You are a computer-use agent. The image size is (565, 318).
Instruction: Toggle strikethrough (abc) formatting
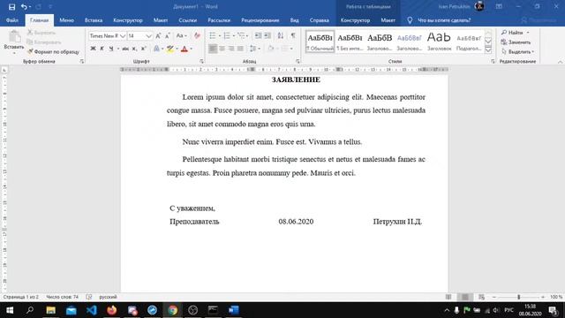[x=125, y=49]
